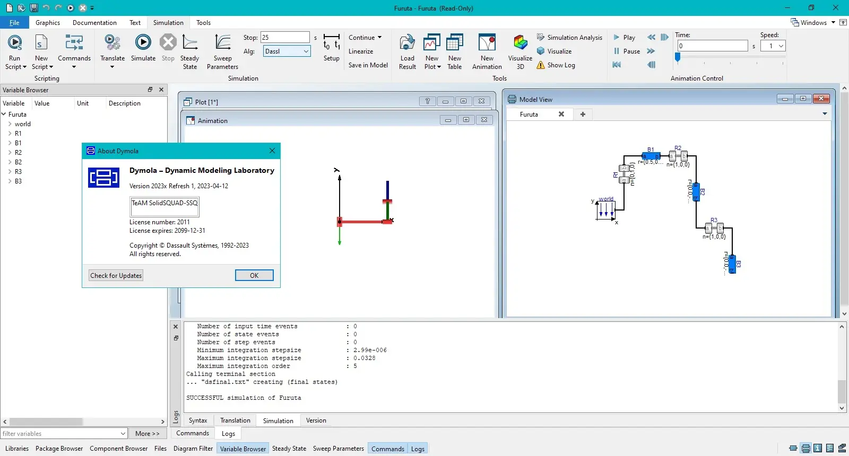
Task: Open simulation Setup icon
Action: coord(331,42)
